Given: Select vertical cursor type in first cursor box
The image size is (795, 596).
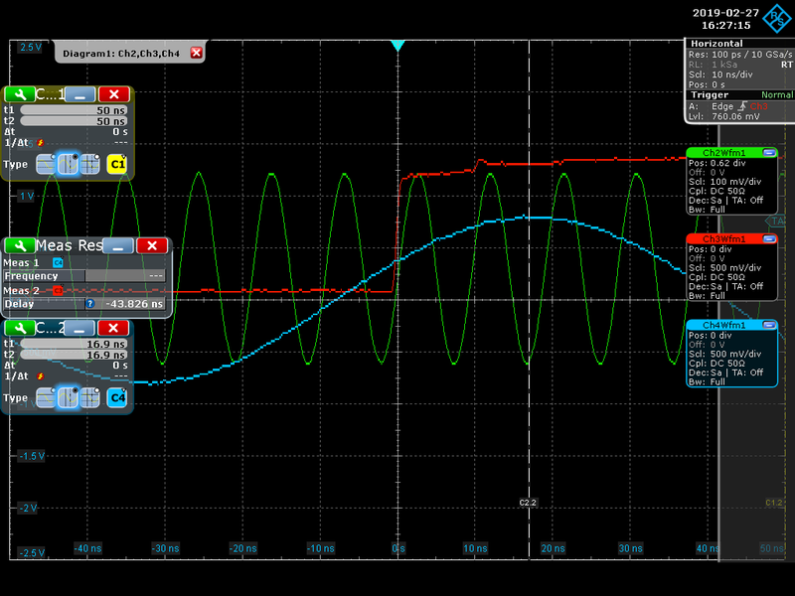Looking at the screenshot, I should tap(68, 164).
